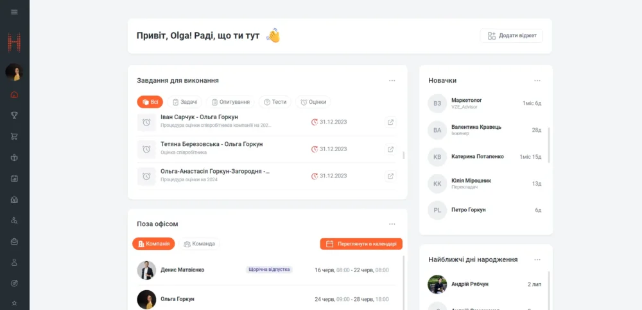
Task: Open external link for Іван Сарчук task
Action: point(390,122)
